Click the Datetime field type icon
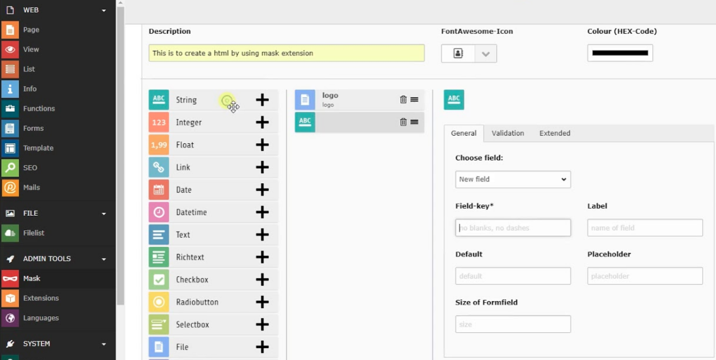 (159, 212)
